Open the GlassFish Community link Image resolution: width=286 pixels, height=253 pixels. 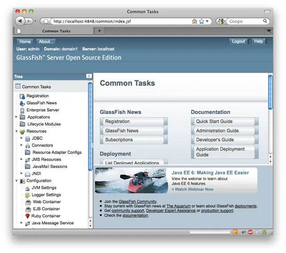[x=137, y=201]
